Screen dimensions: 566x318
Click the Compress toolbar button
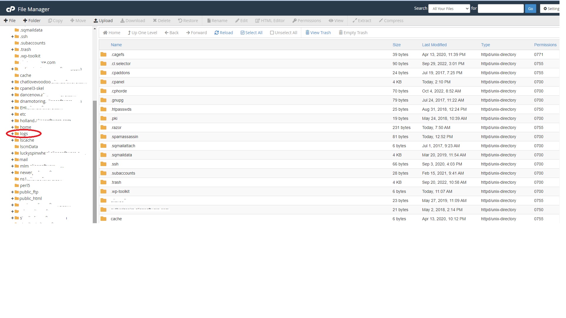click(391, 21)
